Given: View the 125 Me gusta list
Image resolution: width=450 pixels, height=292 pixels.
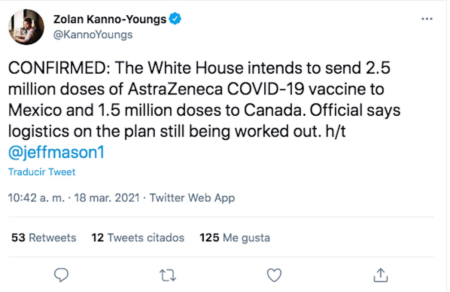Looking at the screenshot, I should 235,238.
